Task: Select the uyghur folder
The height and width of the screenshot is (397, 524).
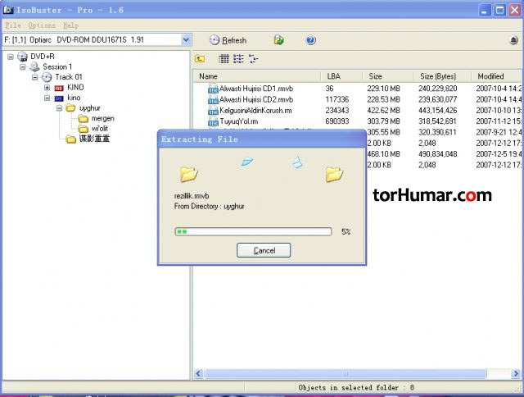Action: click(90, 107)
